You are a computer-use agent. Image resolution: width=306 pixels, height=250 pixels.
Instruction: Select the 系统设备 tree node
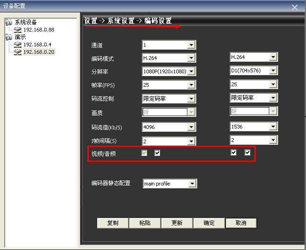click(x=26, y=22)
